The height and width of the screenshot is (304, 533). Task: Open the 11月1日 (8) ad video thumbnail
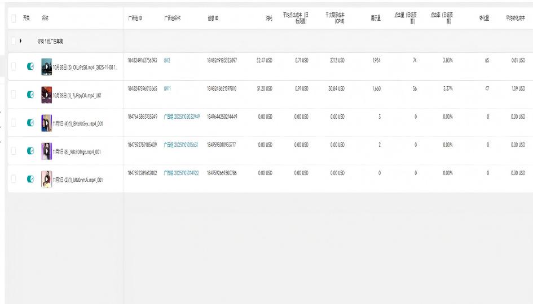[47, 151]
